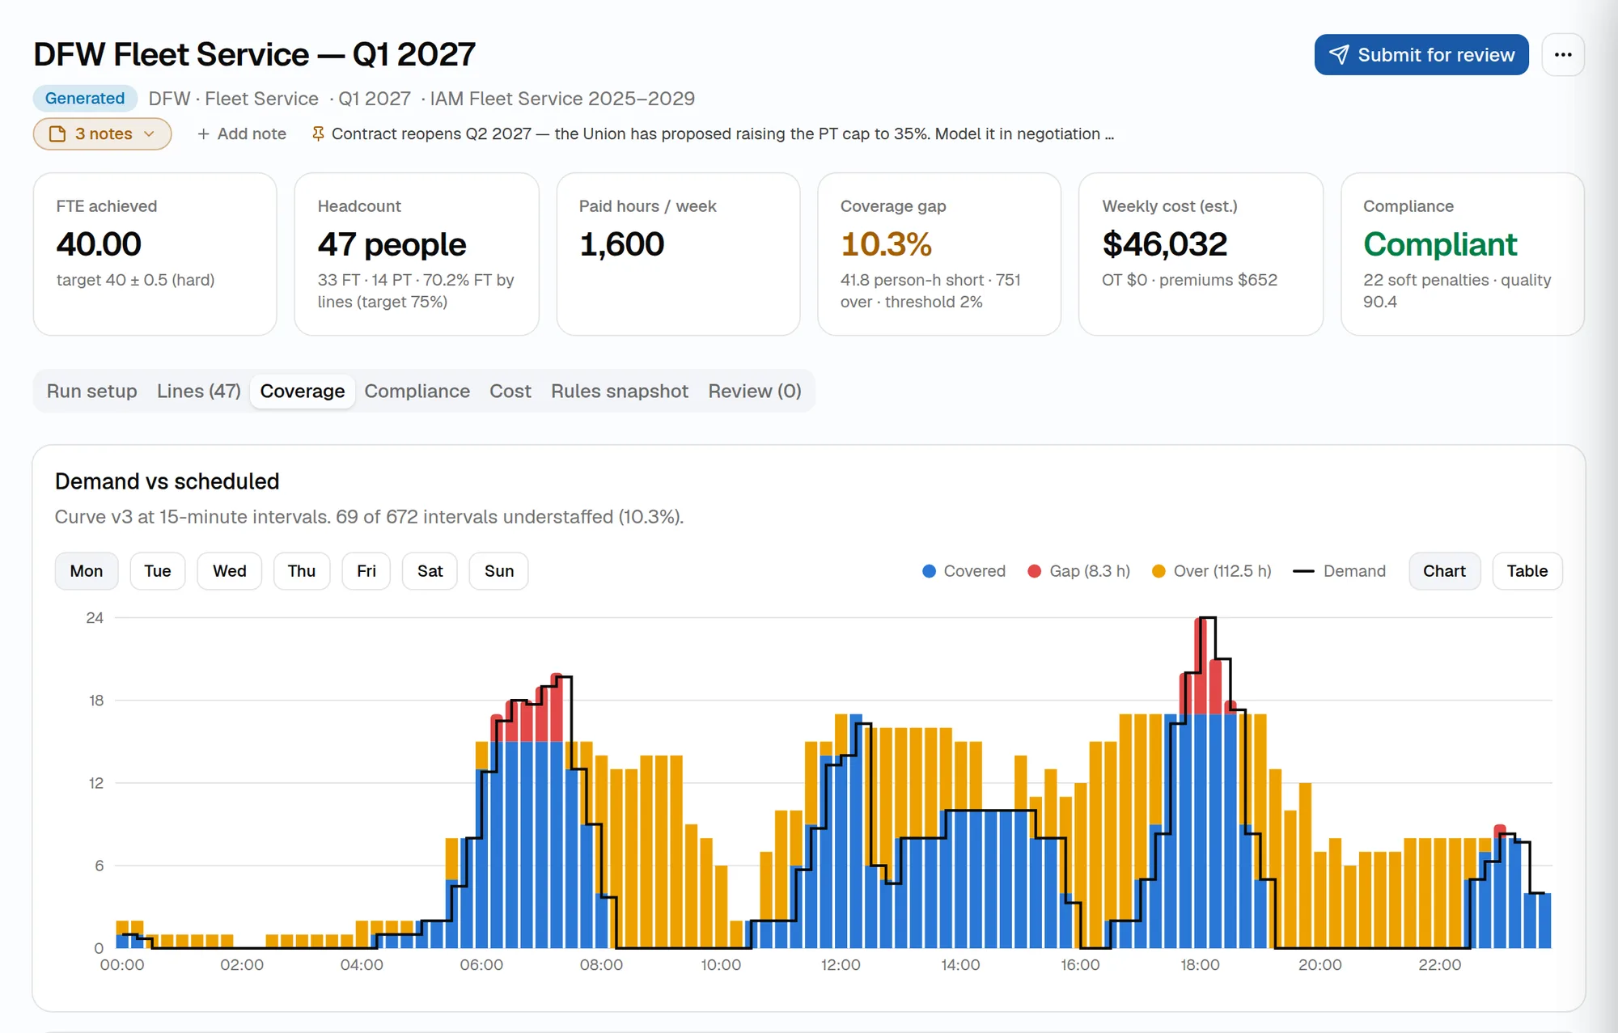Click the blue Covered legend swatch
The width and height of the screenshot is (1618, 1033).
(x=929, y=571)
